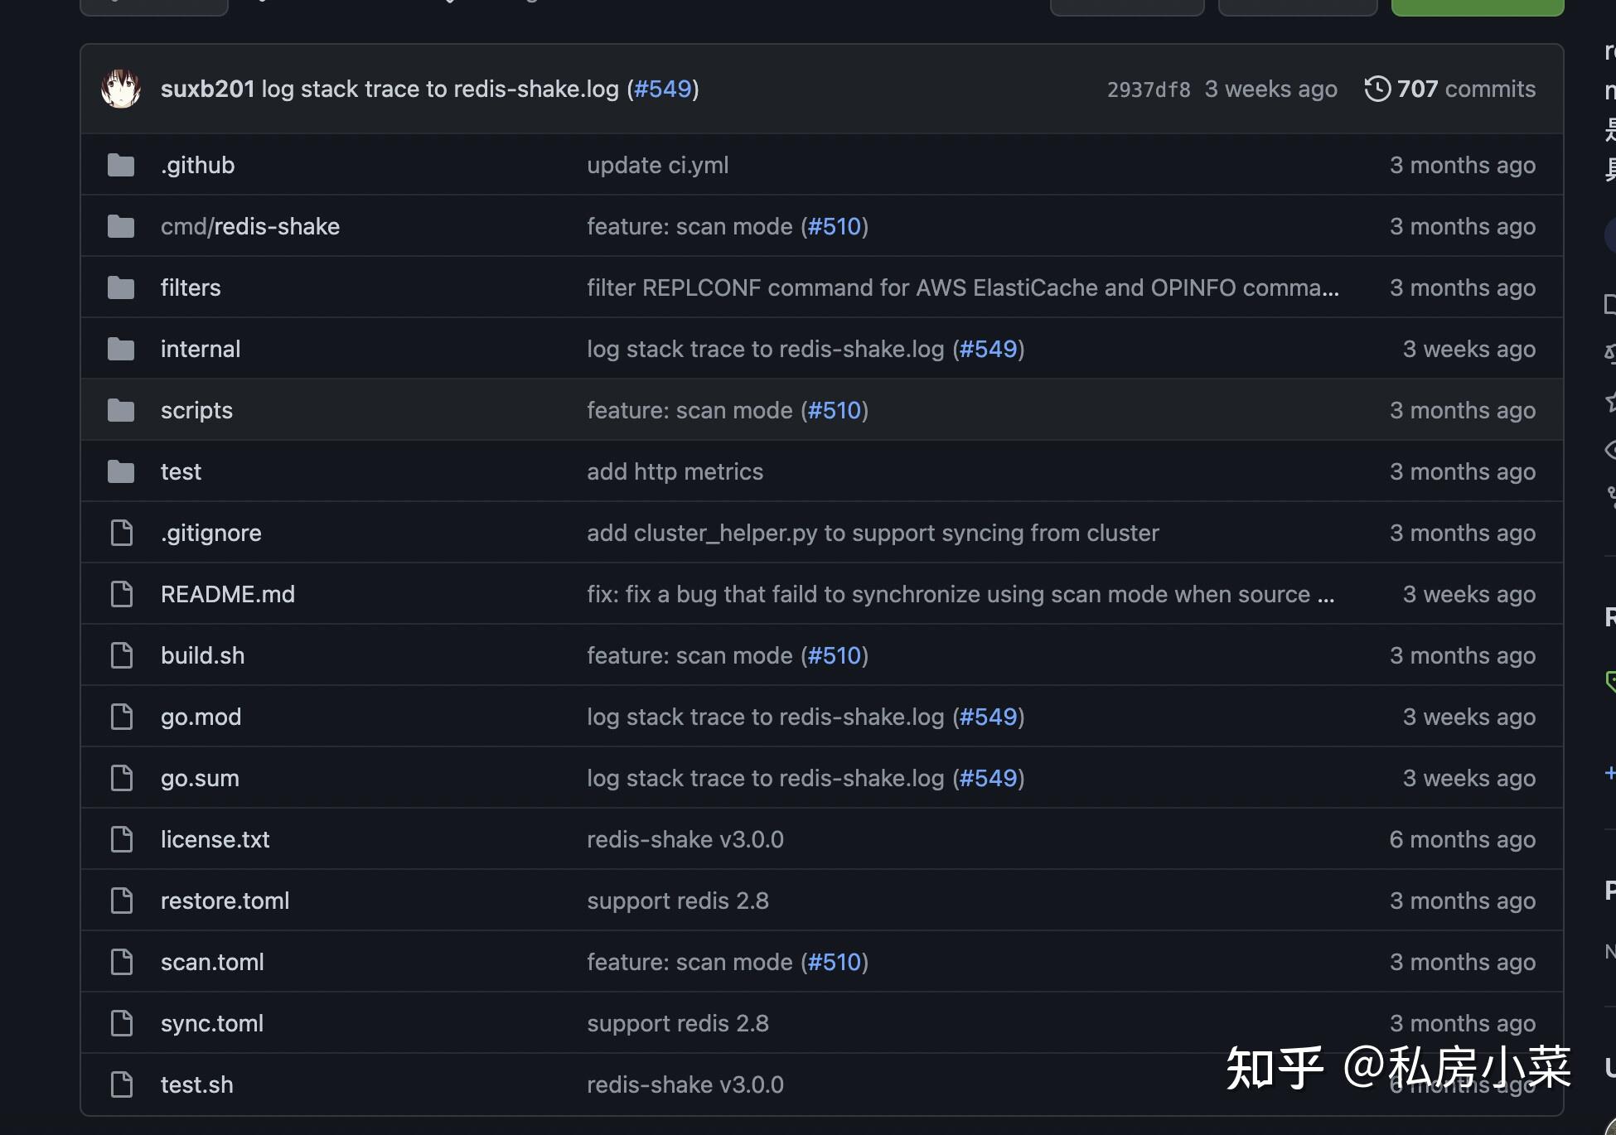
Task: Click the folder icon beside .github
Action: click(120, 164)
